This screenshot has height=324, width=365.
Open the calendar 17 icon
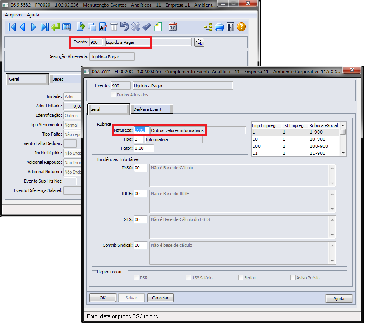(x=172, y=27)
